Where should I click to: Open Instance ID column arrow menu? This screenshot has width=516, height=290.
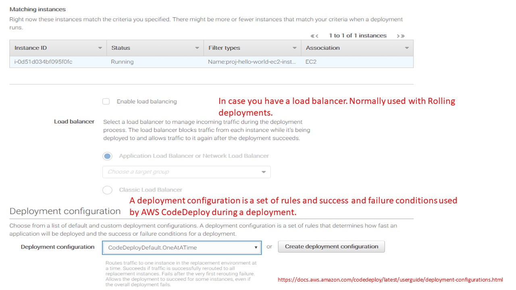coord(100,48)
